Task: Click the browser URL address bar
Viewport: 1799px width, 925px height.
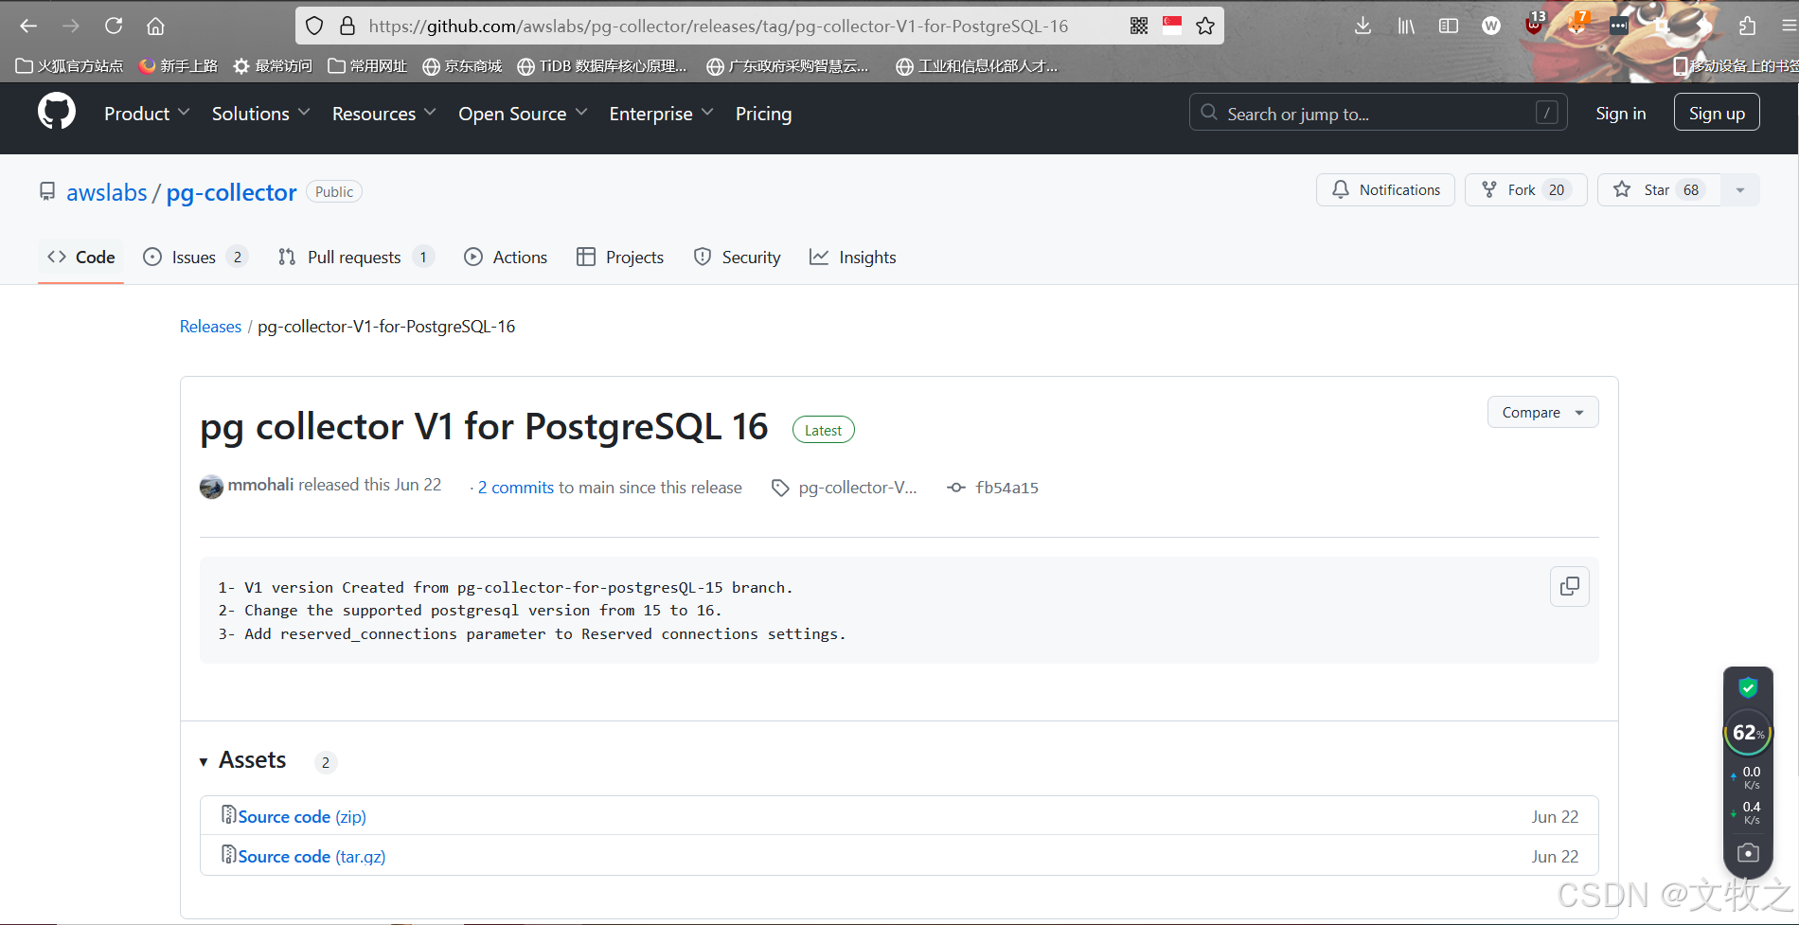Action: coord(720,27)
